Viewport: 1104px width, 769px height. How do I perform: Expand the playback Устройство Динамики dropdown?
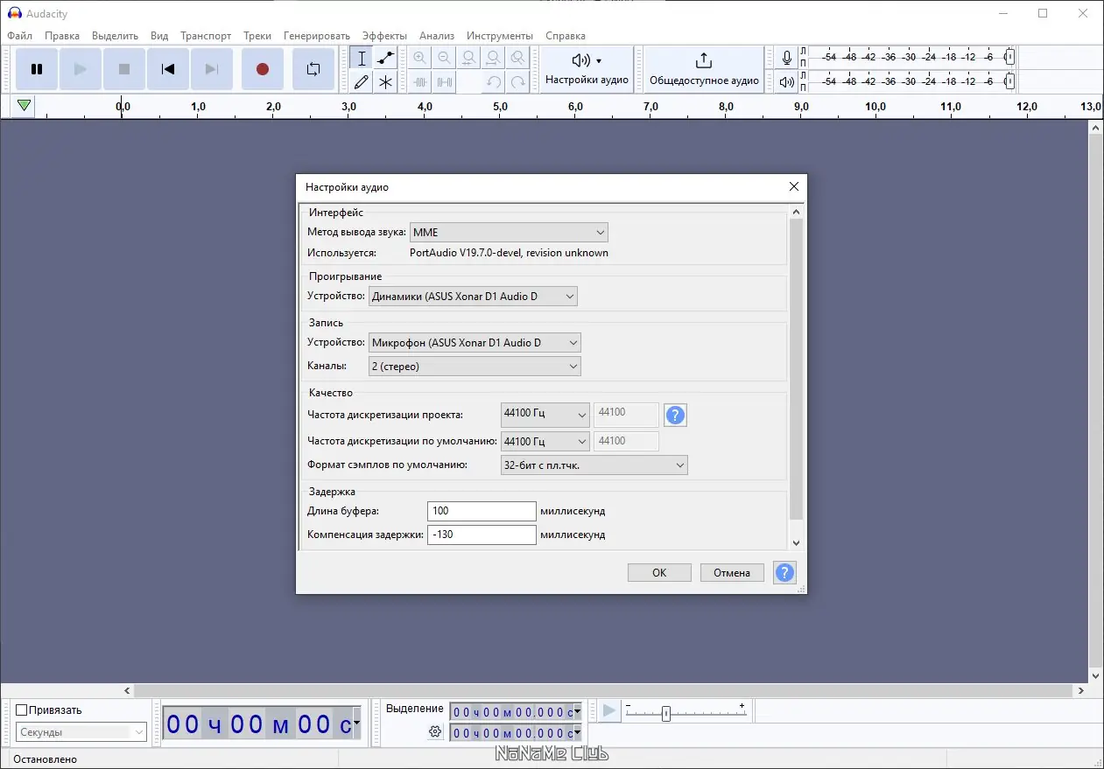click(x=473, y=297)
